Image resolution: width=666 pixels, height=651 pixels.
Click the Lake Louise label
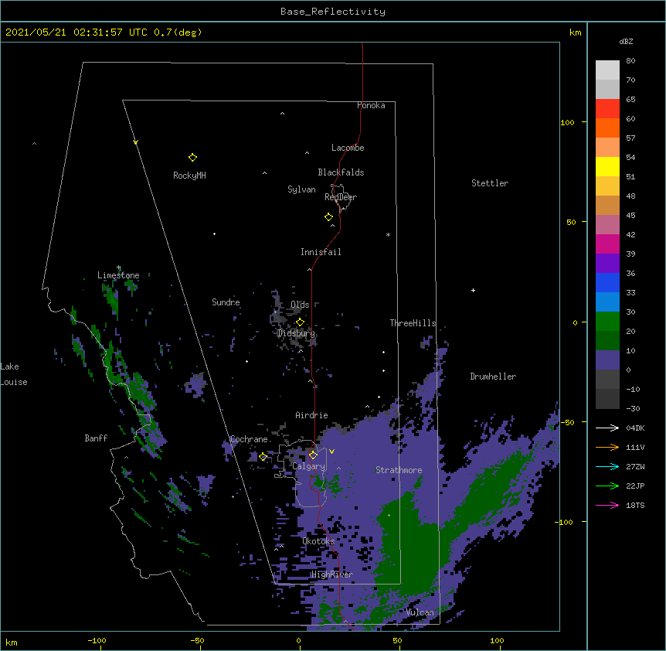point(14,374)
